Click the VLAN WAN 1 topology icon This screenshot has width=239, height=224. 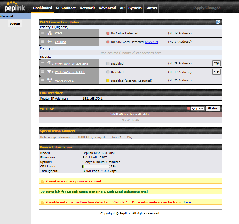coord(50,80)
